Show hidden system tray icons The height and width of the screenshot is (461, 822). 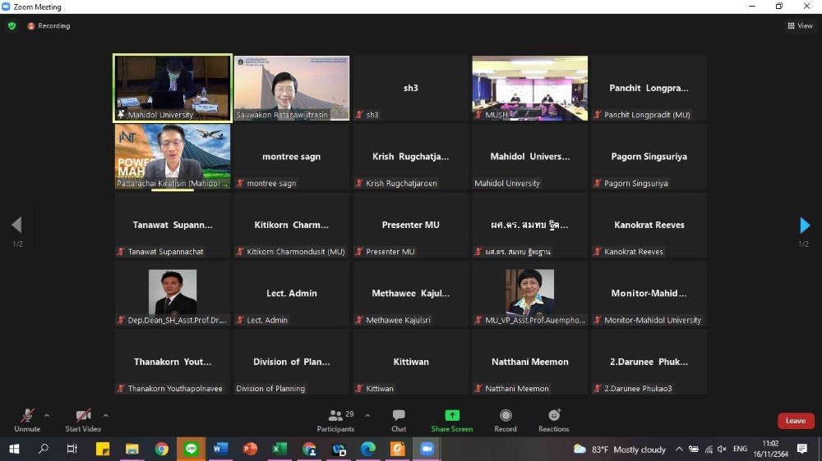[679, 449]
